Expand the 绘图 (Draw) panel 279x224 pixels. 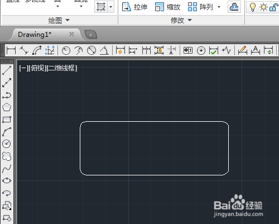point(59,20)
